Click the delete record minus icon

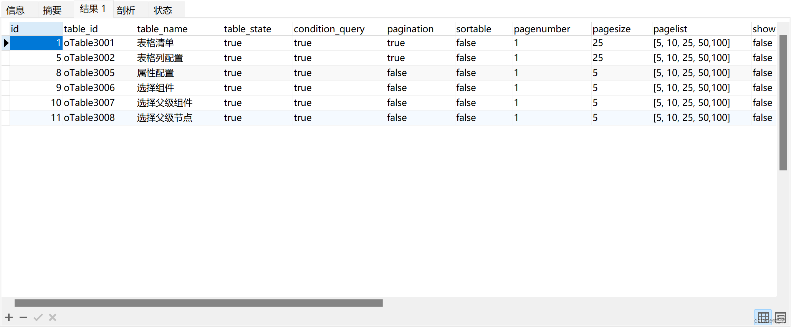click(23, 317)
